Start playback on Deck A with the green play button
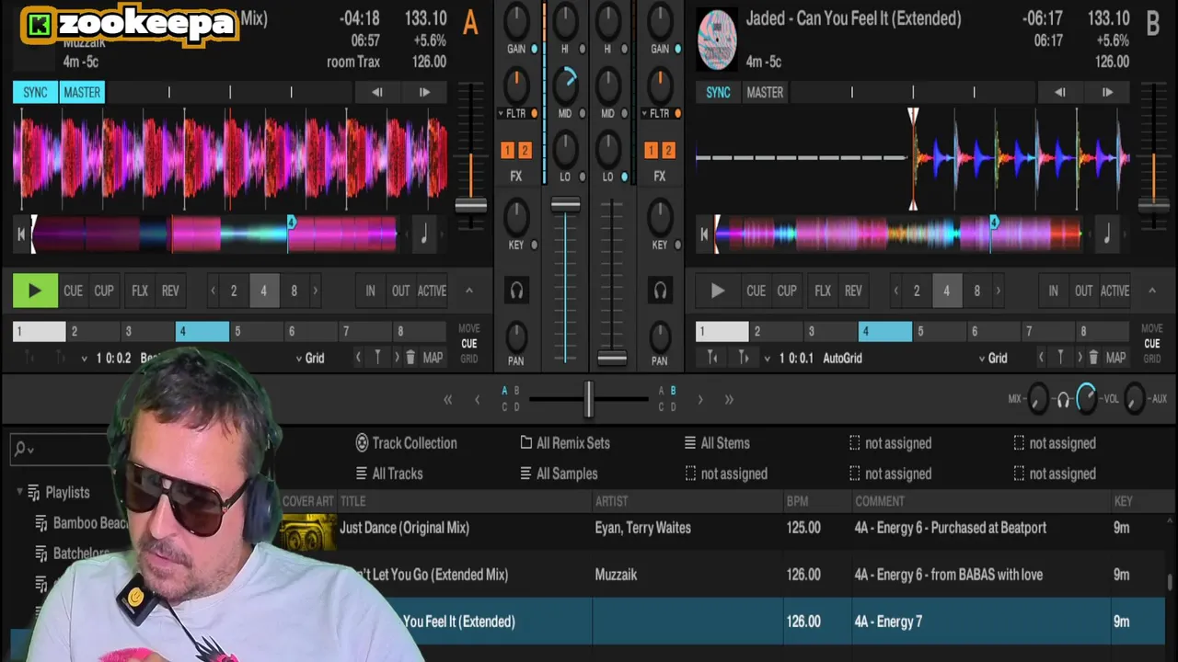 (x=35, y=291)
